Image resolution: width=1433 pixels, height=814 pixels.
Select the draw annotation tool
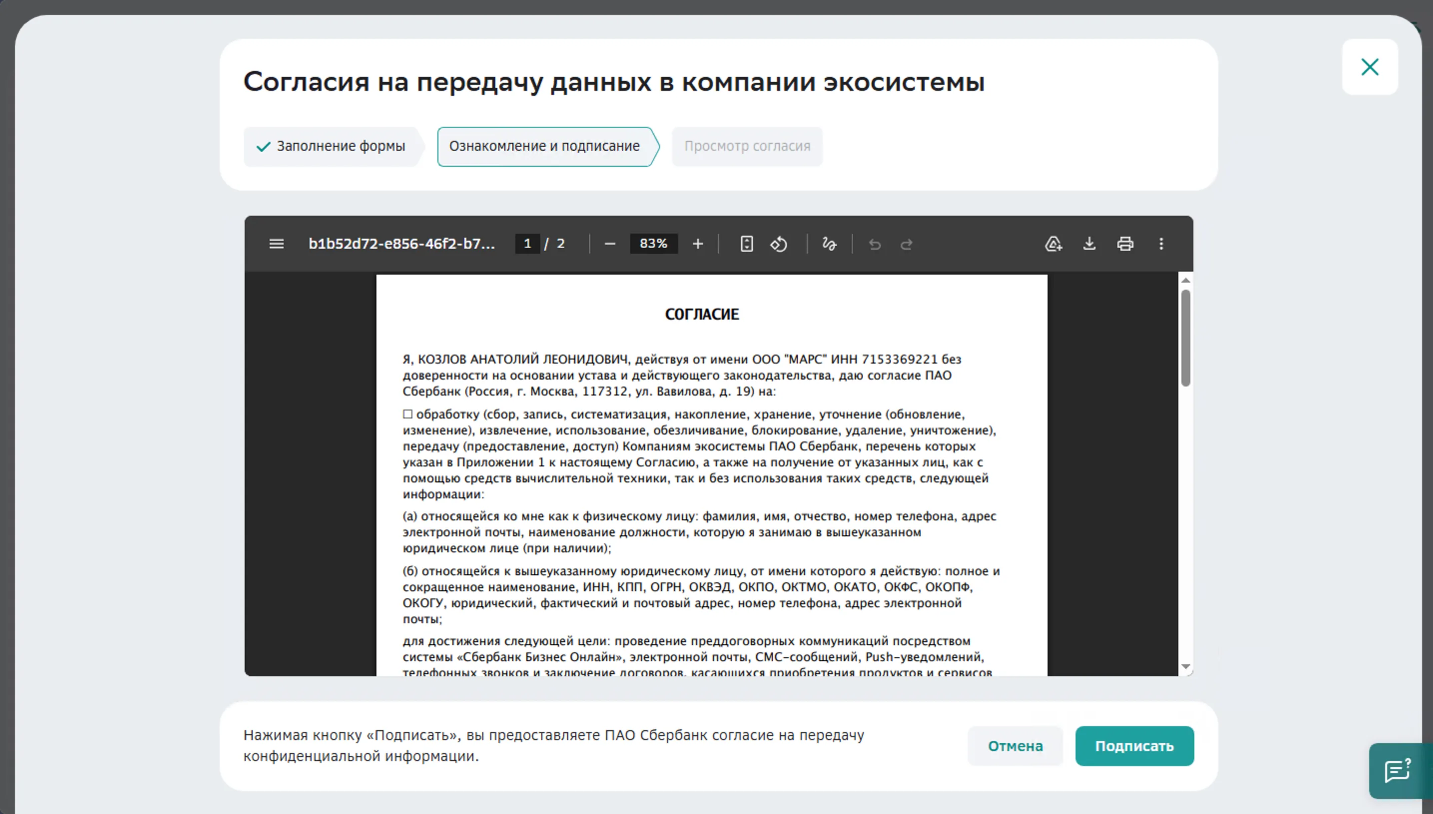tap(829, 244)
